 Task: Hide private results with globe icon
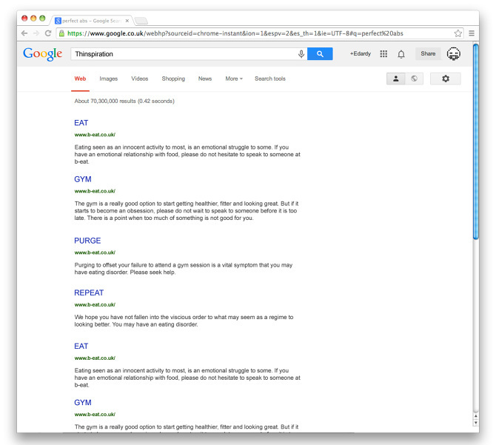coord(414,78)
